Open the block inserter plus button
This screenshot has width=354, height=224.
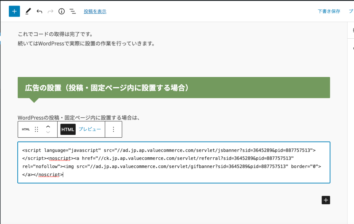coord(14,11)
